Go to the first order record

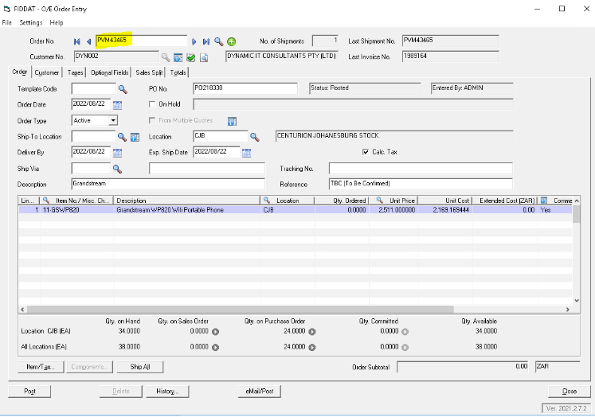coord(77,41)
